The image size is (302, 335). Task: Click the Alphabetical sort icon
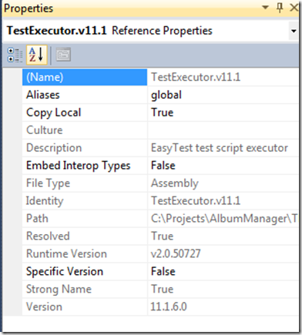pos(36,55)
